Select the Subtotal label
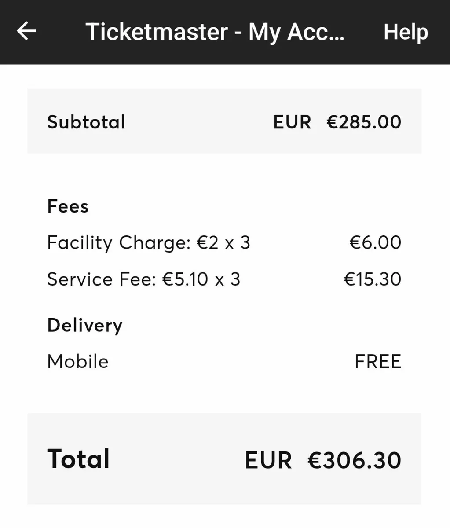 point(86,122)
